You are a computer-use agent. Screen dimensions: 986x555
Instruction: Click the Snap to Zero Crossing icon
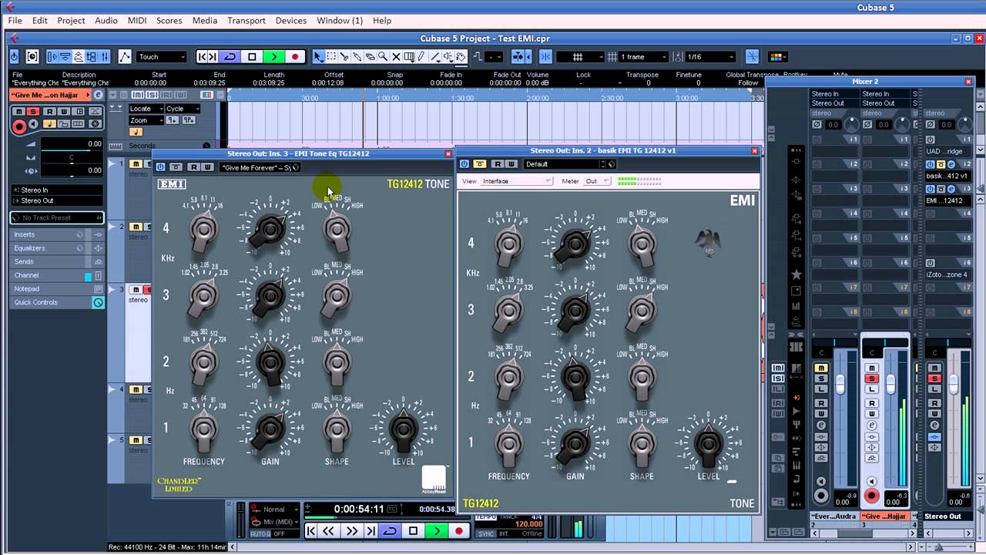click(x=752, y=57)
